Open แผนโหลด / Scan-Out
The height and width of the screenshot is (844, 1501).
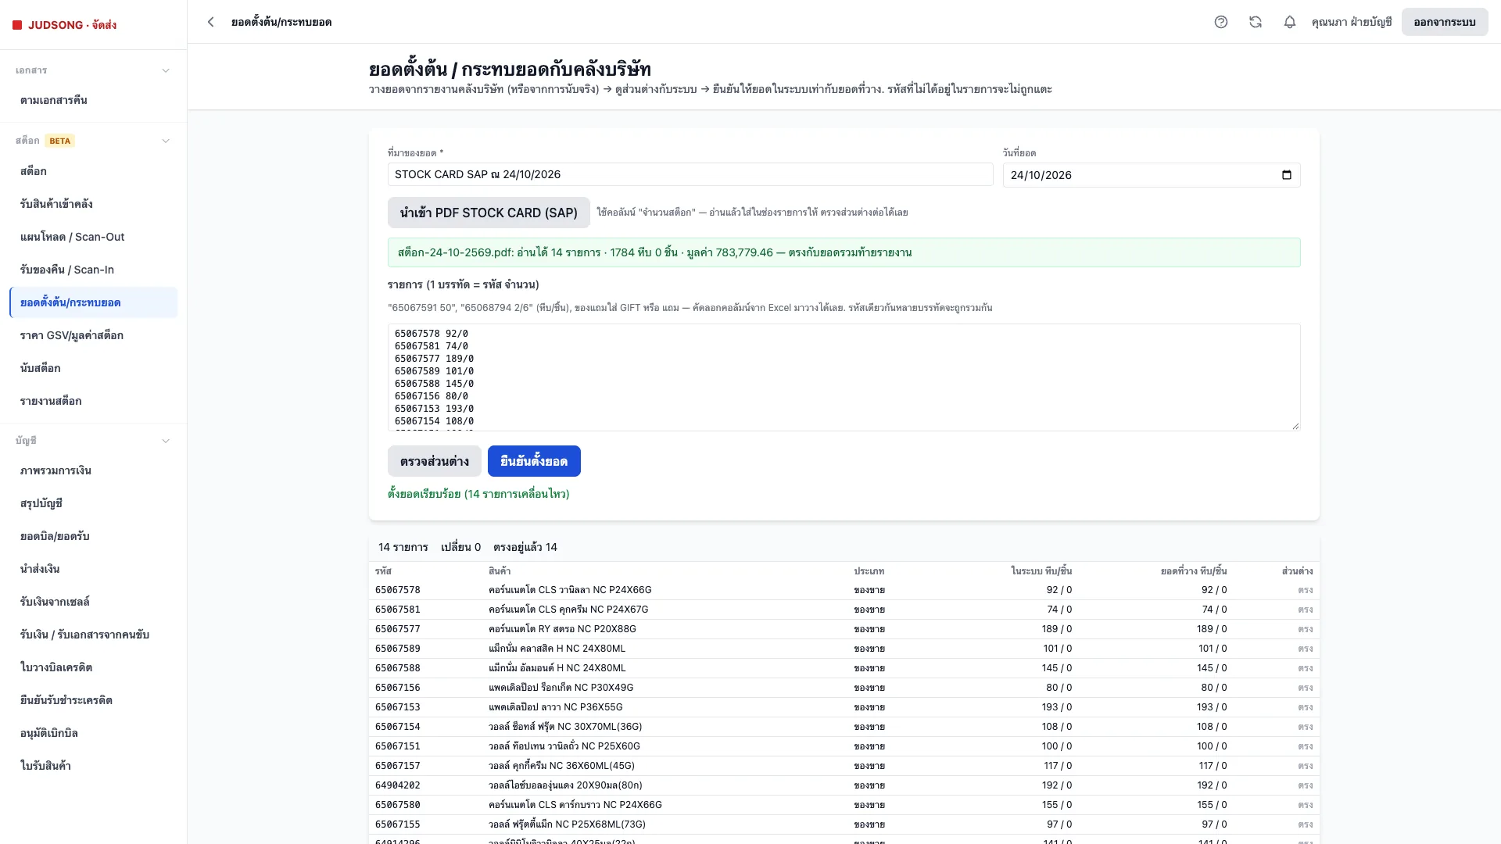(x=93, y=237)
